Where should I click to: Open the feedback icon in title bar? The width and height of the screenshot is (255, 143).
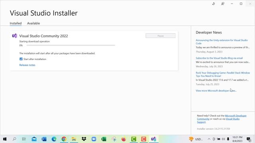click(223, 4)
